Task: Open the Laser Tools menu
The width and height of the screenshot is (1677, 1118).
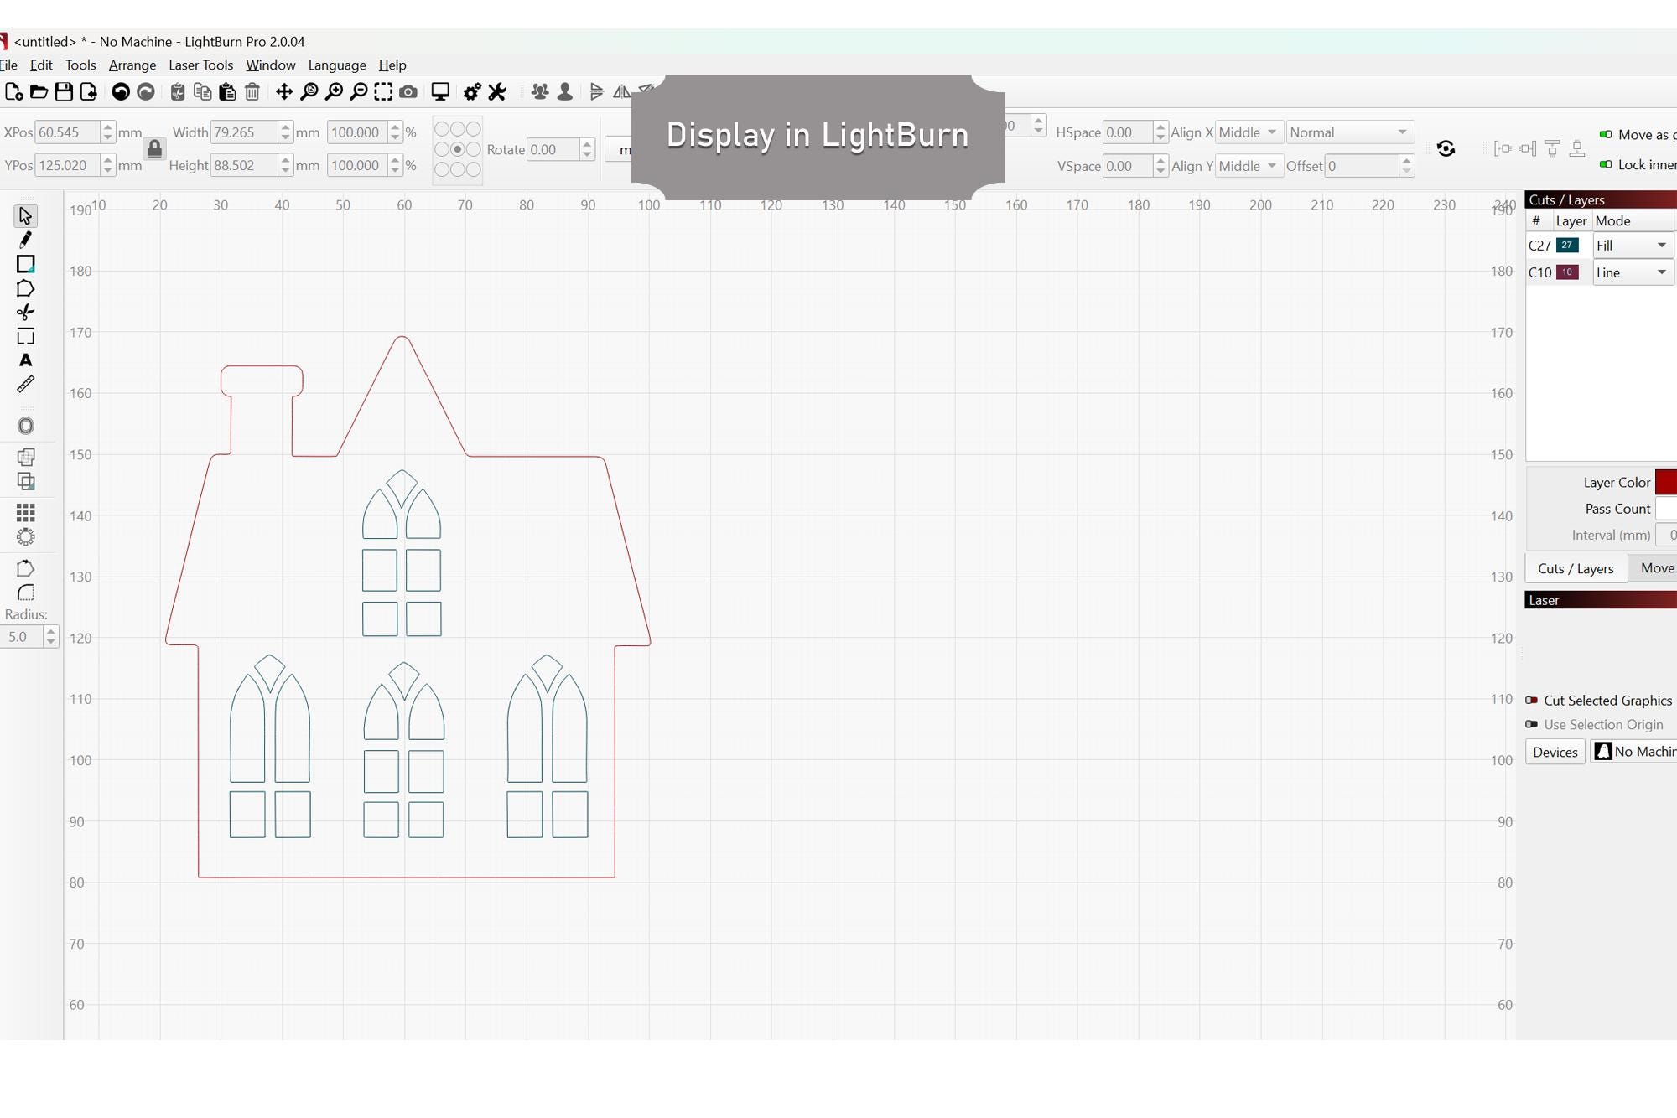Action: click(x=201, y=65)
